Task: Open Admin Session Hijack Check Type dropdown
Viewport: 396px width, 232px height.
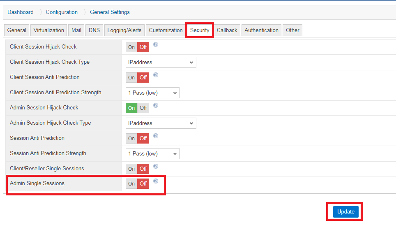Action: coord(161,123)
